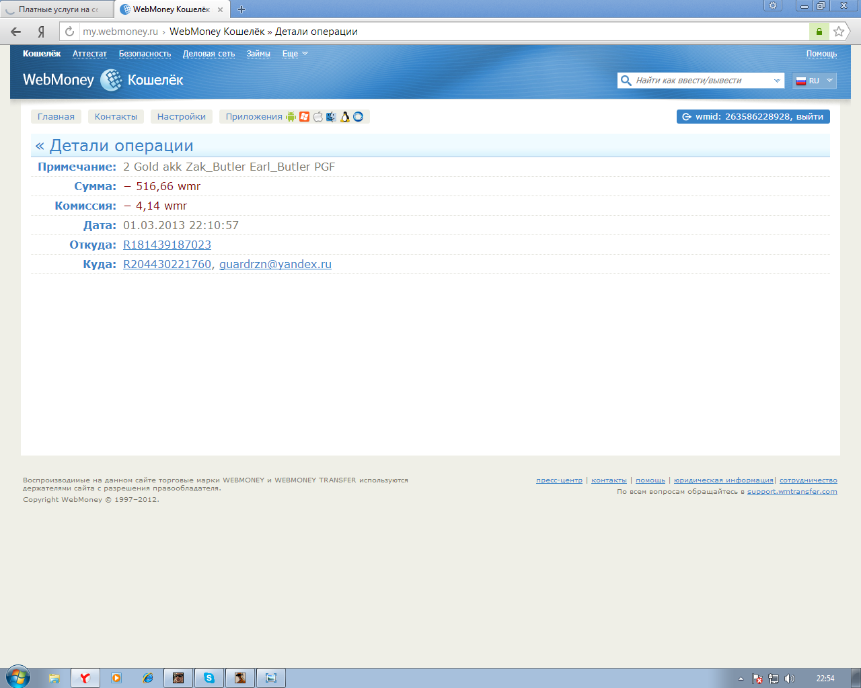Open recipient wallet R204430221760 link
The height and width of the screenshot is (688, 861).
(x=167, y=265)
